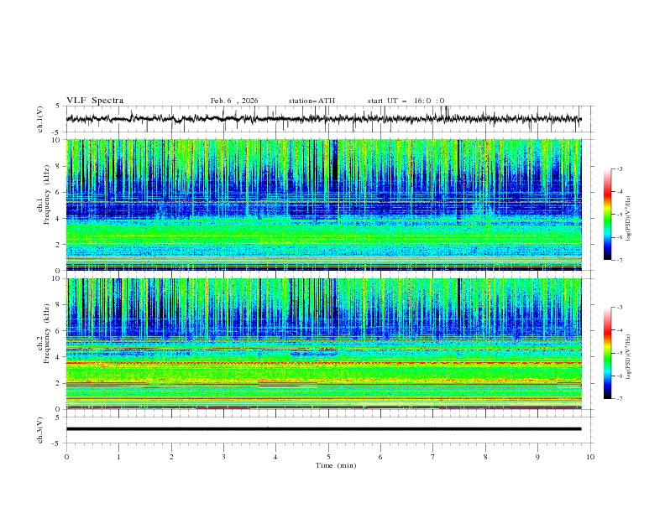Click inside the ch.2 spectrogram panel

[x=323, y=344]
